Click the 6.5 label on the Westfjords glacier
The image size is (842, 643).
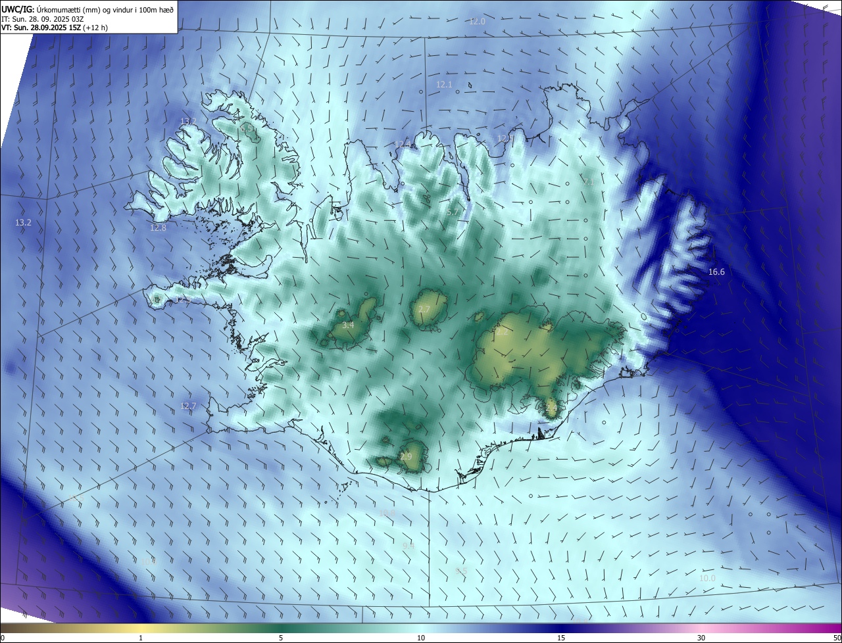(245, 130)
